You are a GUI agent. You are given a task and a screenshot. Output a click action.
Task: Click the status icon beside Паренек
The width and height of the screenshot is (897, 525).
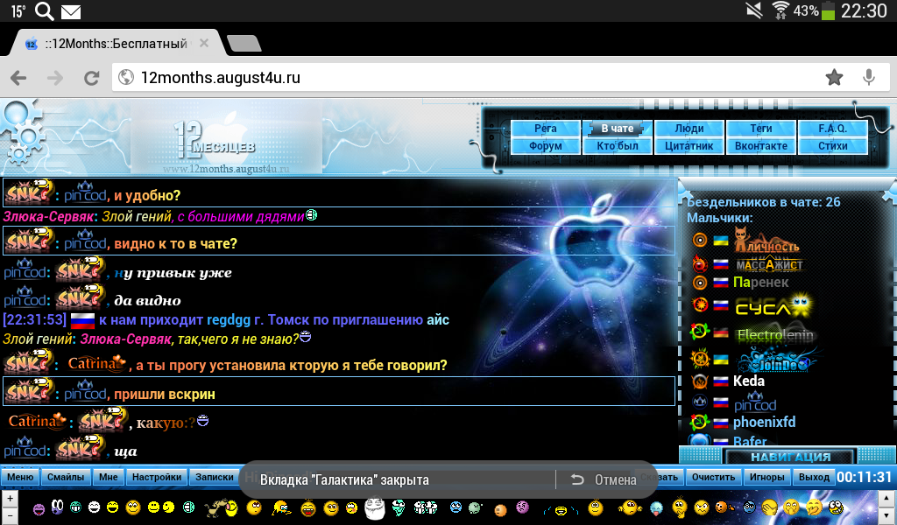(x=700, y=283)
